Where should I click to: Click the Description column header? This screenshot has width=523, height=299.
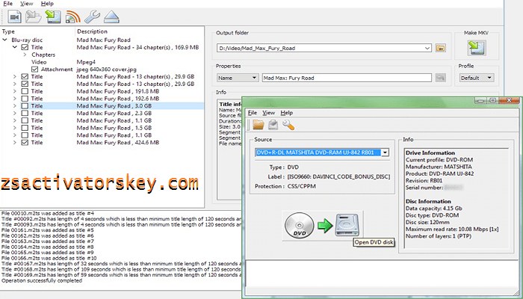click(x=92, y=31)
